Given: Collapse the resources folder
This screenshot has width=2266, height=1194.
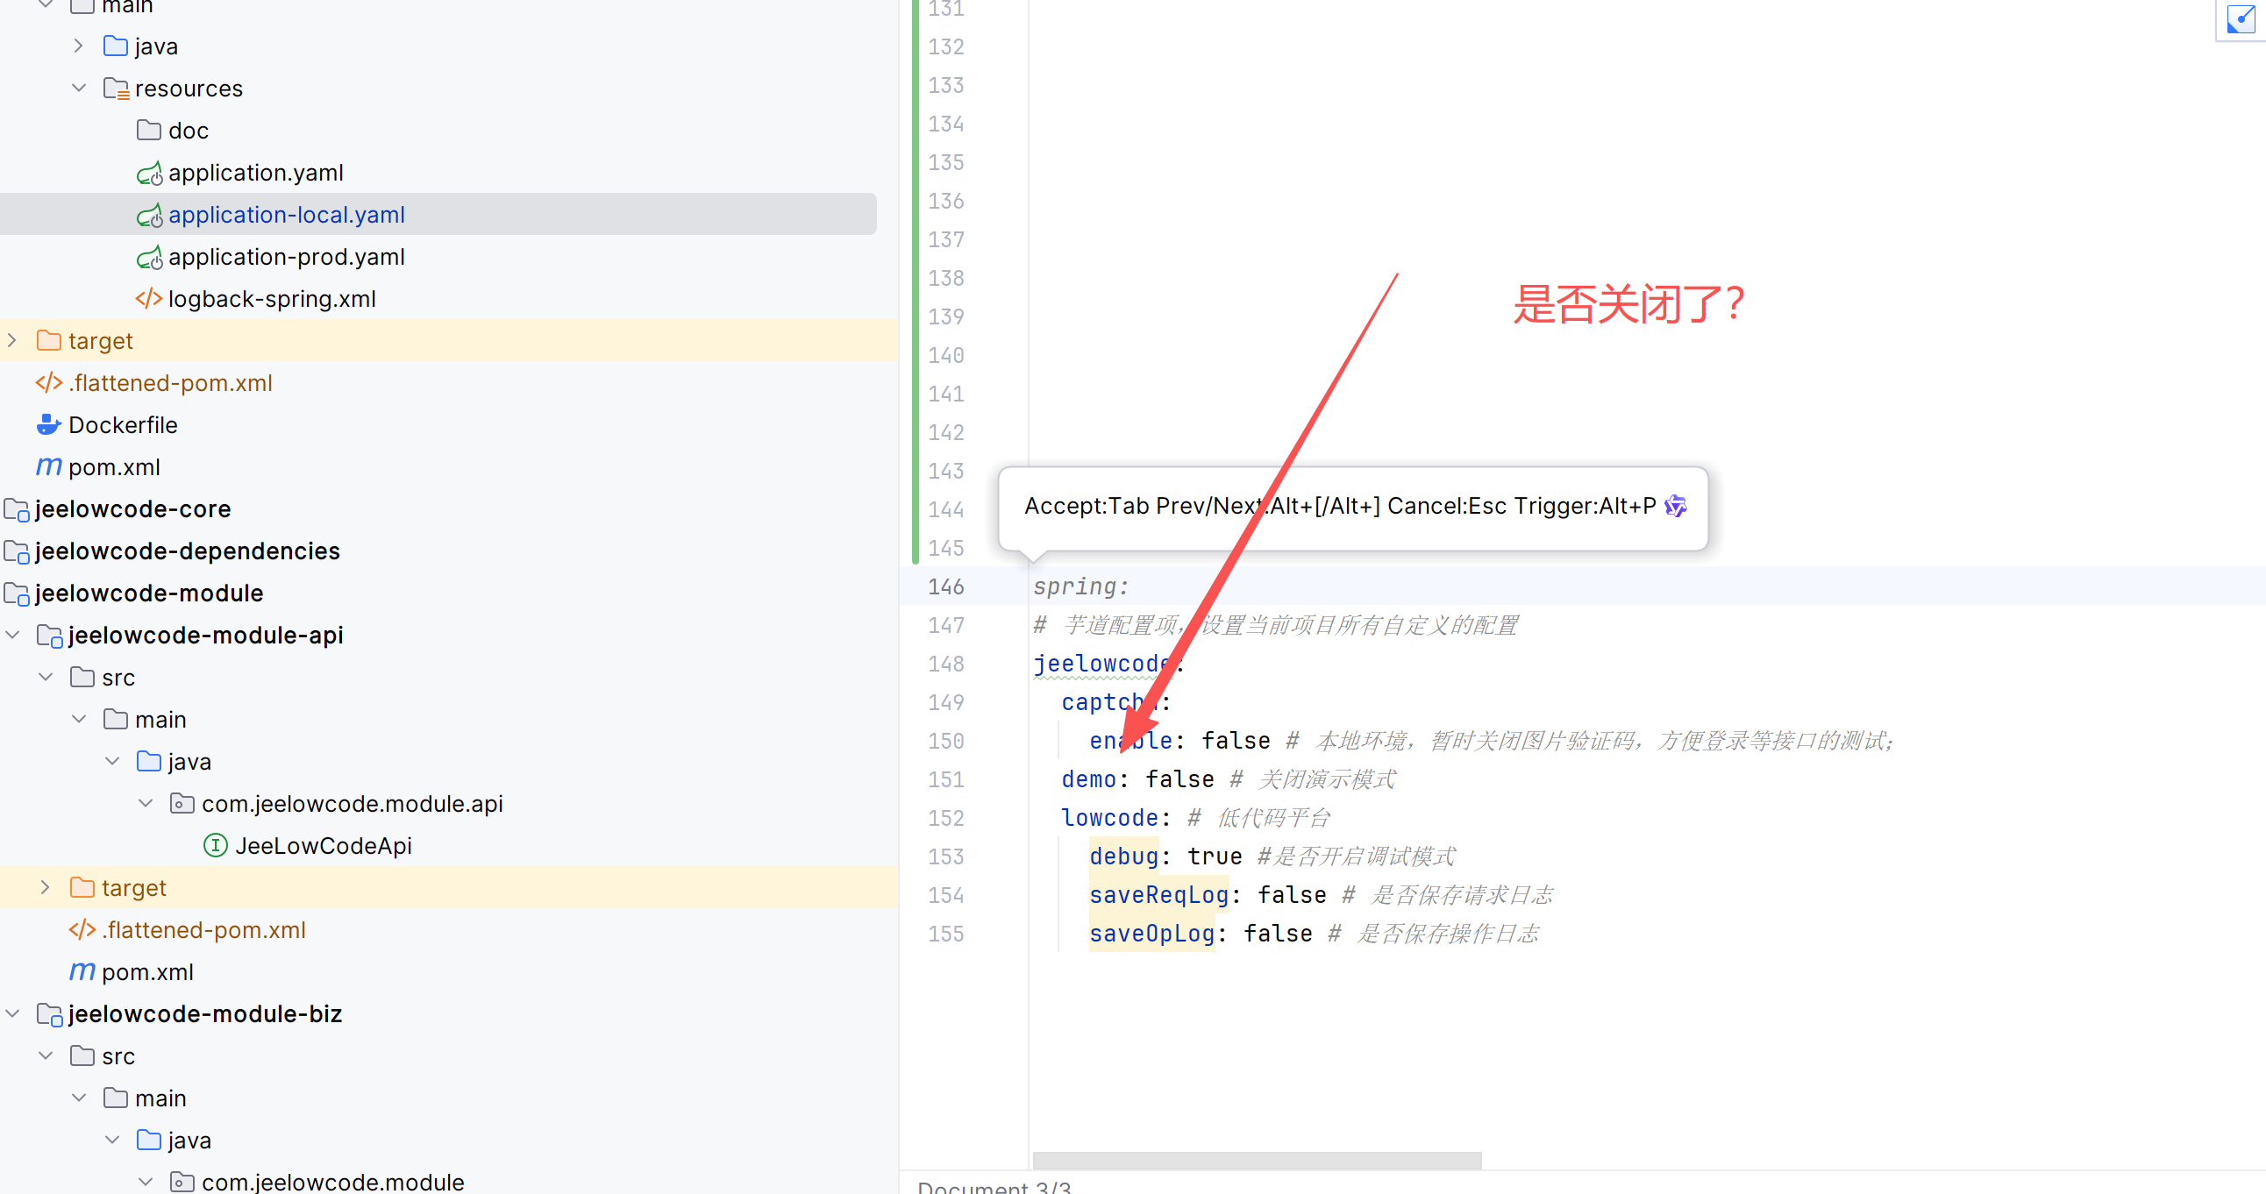Looking at the screenshot, I should pos(78,89).
